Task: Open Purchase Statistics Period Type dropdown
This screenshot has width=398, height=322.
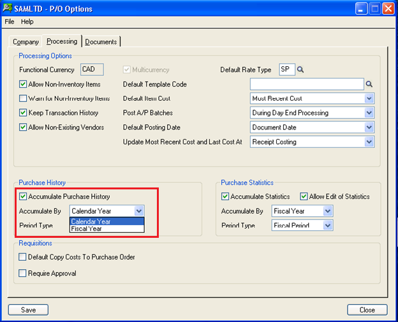Action: (x=328, y=226)
